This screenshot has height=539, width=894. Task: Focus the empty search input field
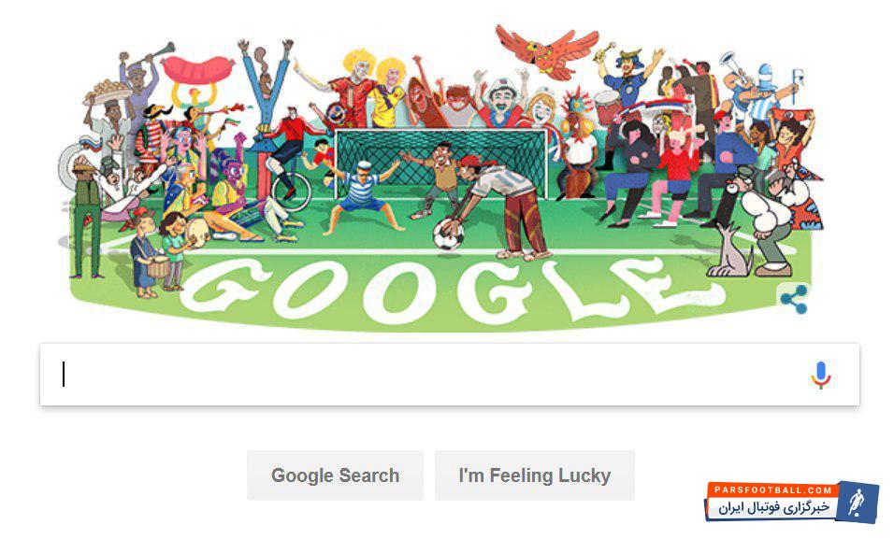coord(449,375)
